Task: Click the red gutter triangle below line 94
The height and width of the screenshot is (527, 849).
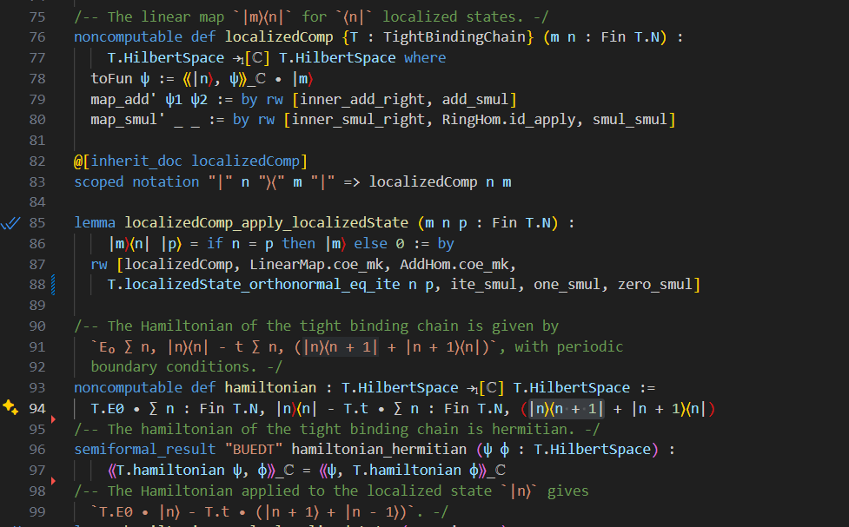Action: click(x=53, y=420)
